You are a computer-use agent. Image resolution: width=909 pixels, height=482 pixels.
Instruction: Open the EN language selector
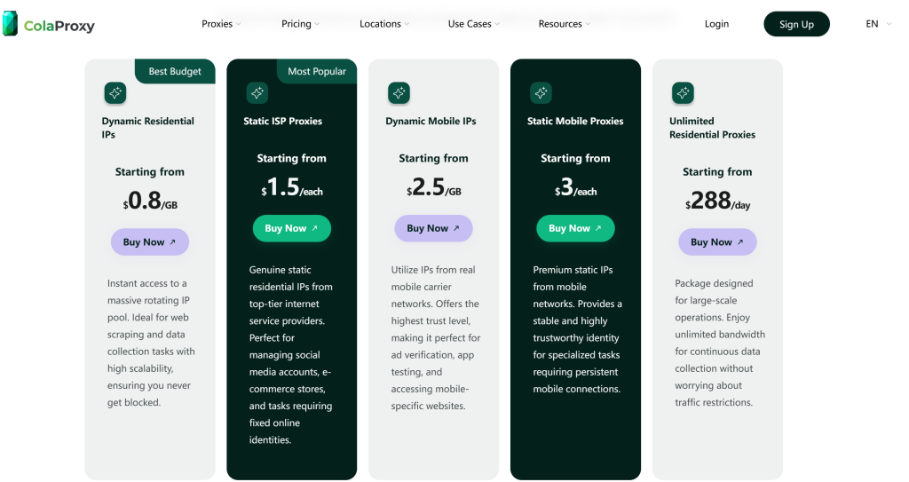(x=877, y=24)
